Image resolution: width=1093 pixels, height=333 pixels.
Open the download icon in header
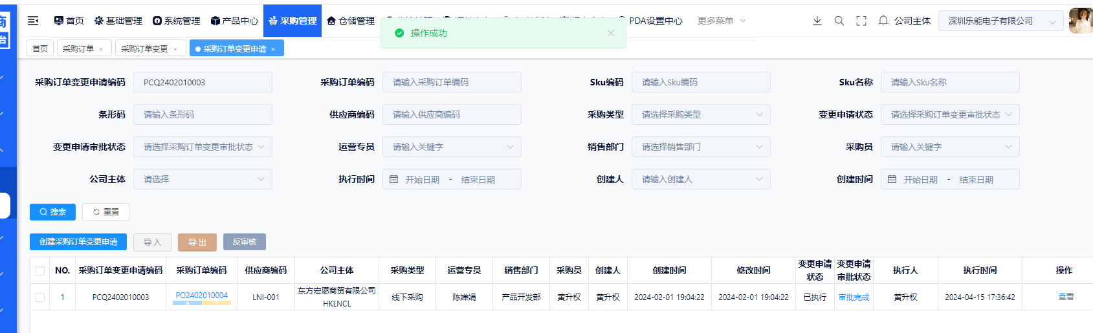(x=817, y=21)
